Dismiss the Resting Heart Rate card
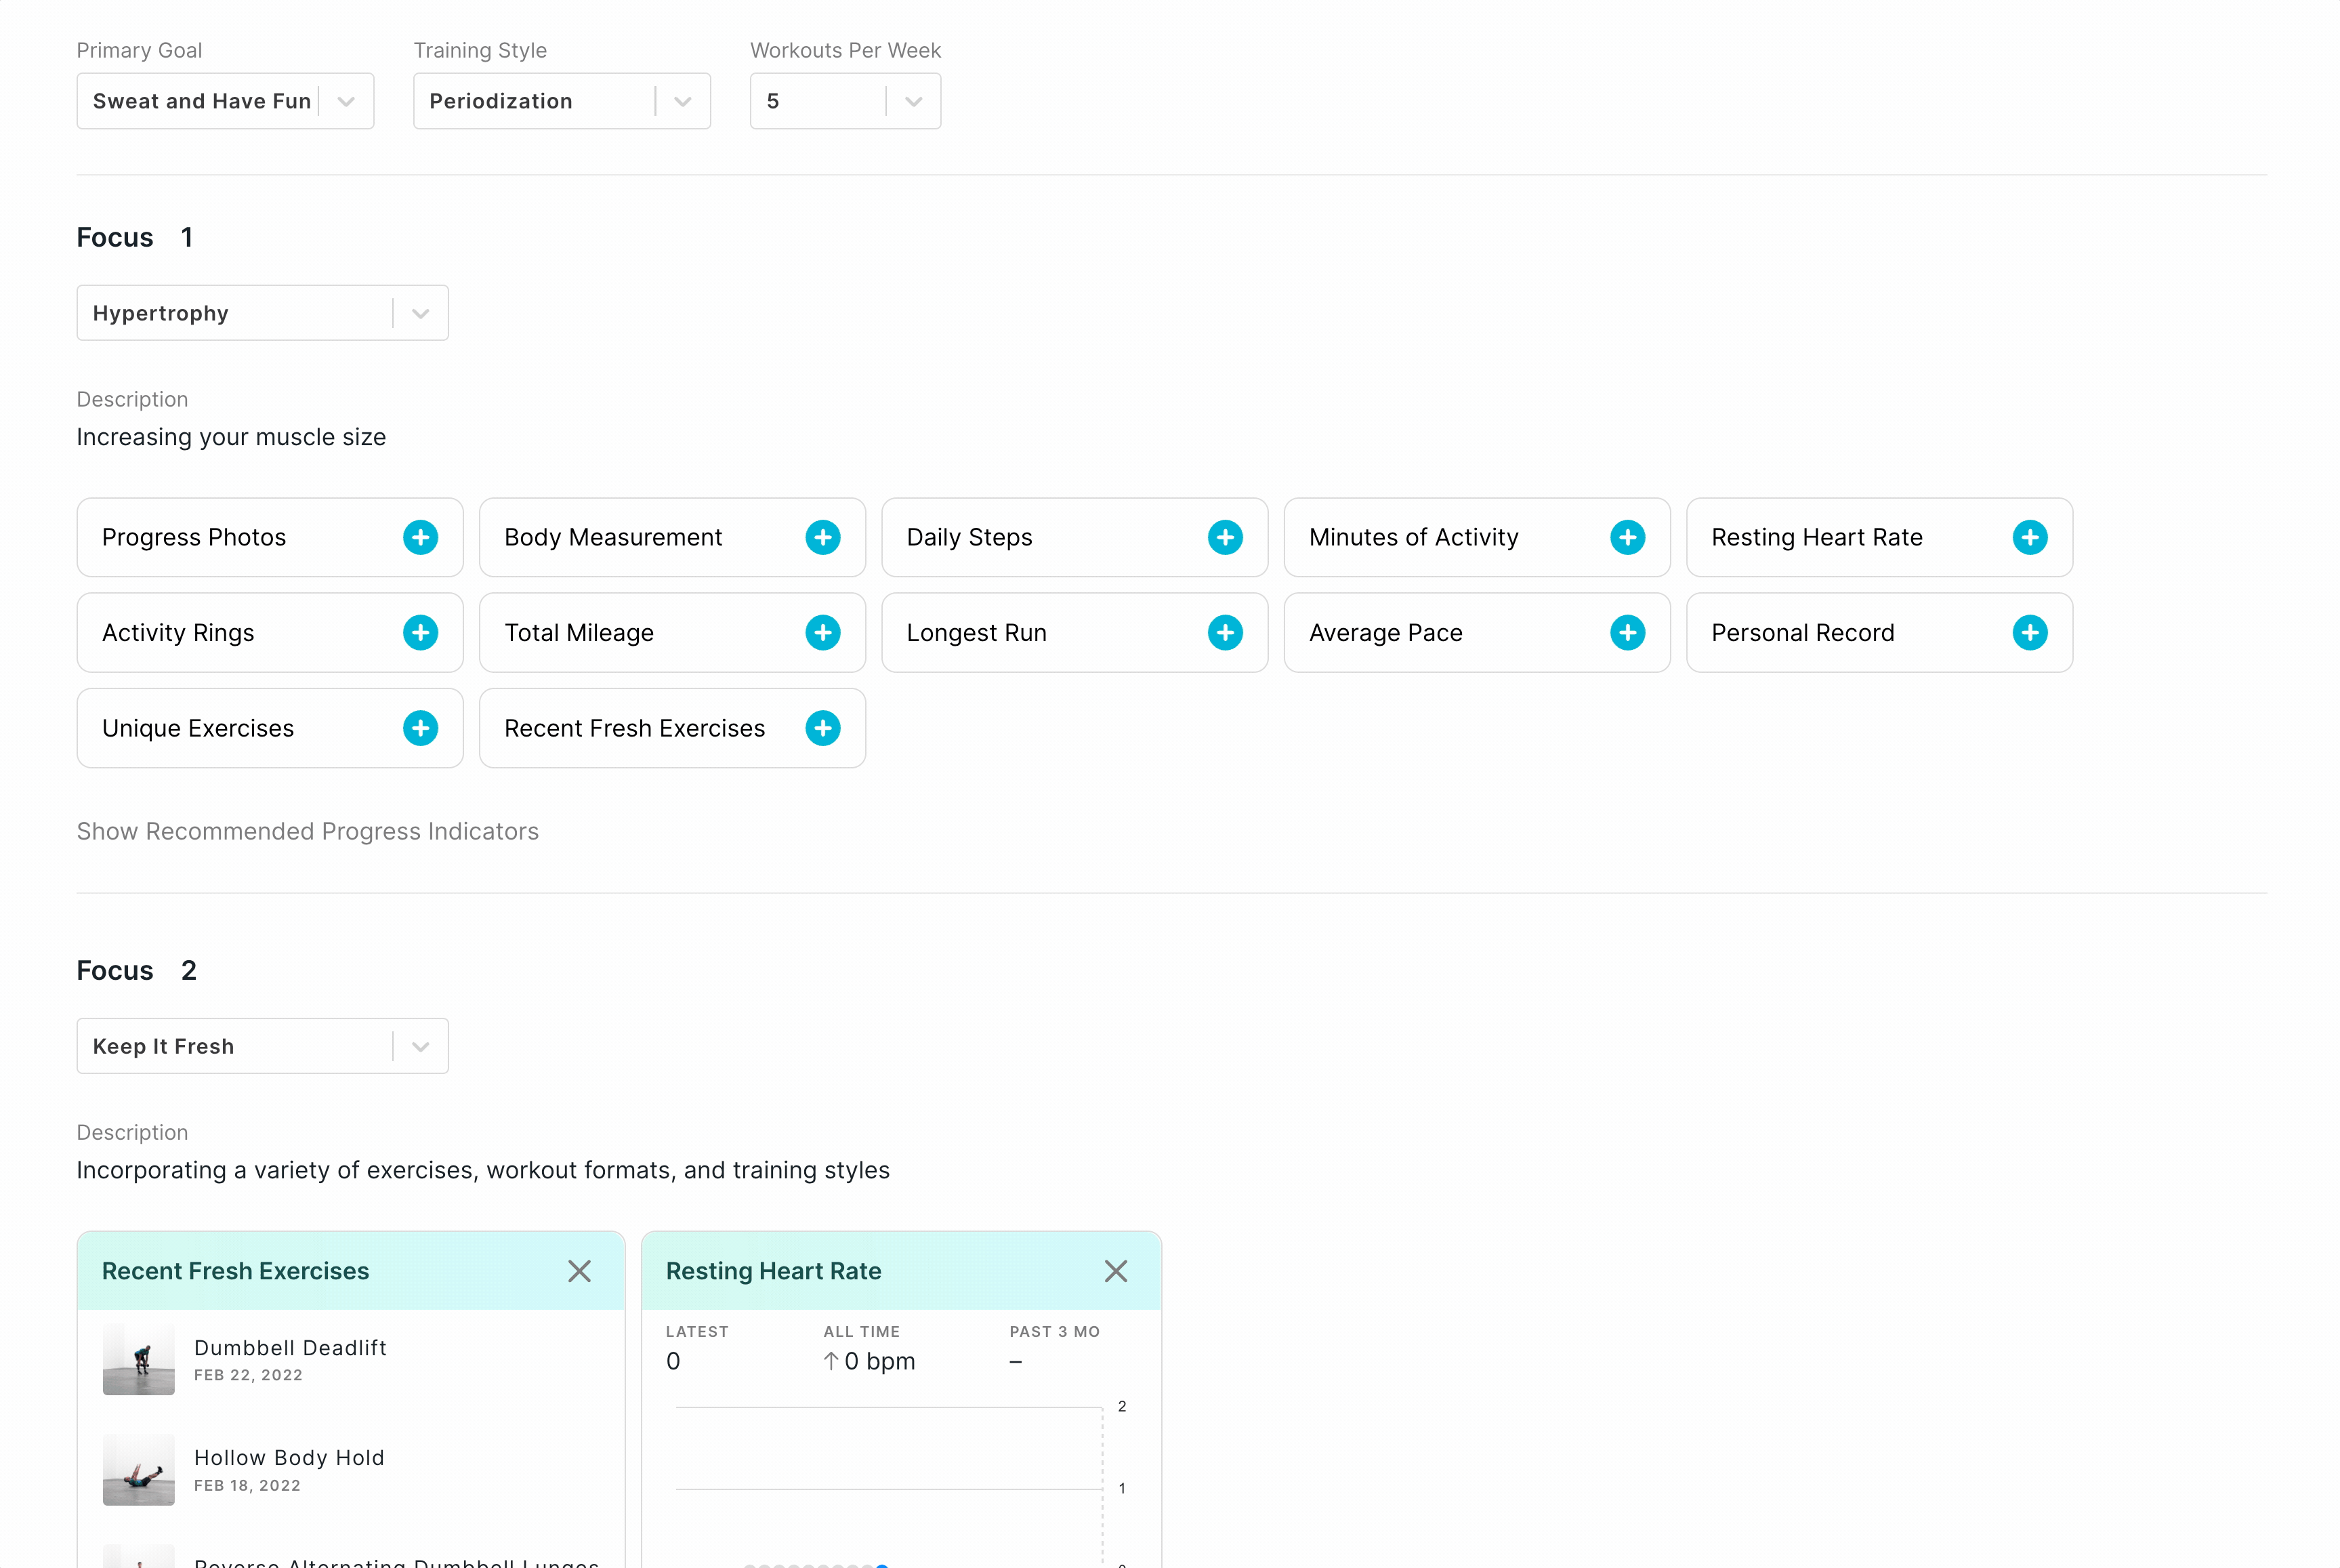This screenshot has height=1568, width=2340. tap(1116, 1271)
